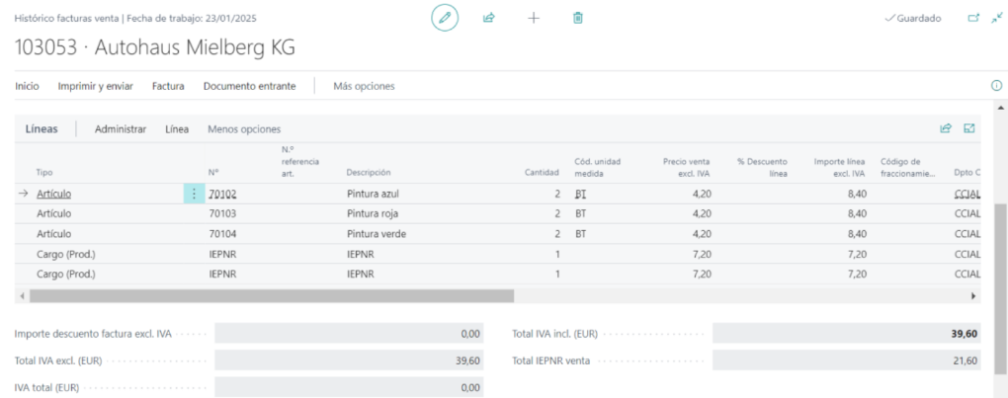Select the Pintura azul cell
This screenshot has height=398, width=1008.
point(374,194)
